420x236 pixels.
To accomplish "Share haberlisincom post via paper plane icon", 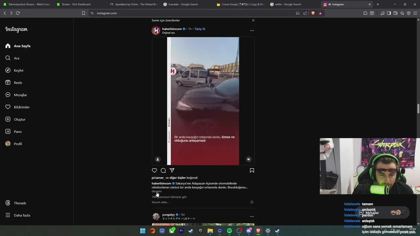I will coord(172,170).
